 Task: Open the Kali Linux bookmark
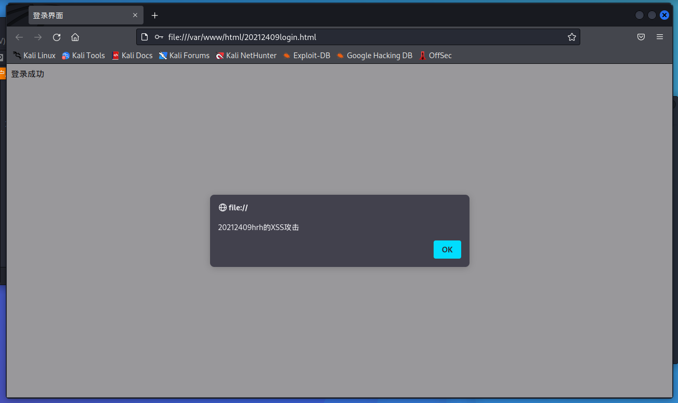[34, 56]
